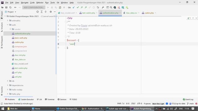Click the inspections checkmark widget in editor
Screen dimensions: 198x111
click(189, 18)
